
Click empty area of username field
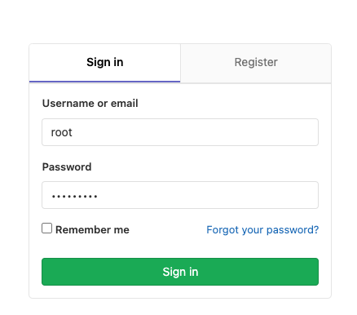196,132
